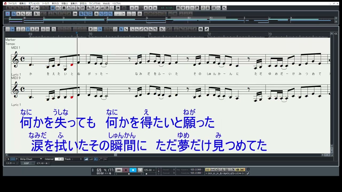Click the stop button in top toolbar
This screenshot has width=342, height=192.
click(x=146, y=8)
